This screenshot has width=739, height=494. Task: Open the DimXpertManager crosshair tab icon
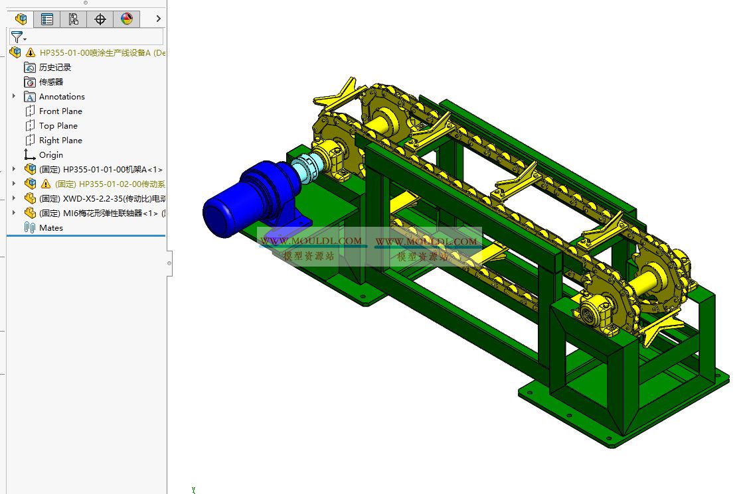(100, 19)
